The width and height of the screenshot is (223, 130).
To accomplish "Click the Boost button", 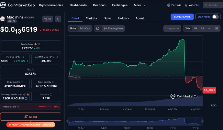I will pyautogui.click(x=31, y=117).
